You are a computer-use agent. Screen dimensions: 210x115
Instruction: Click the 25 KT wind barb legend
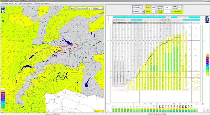click(99, 111)
